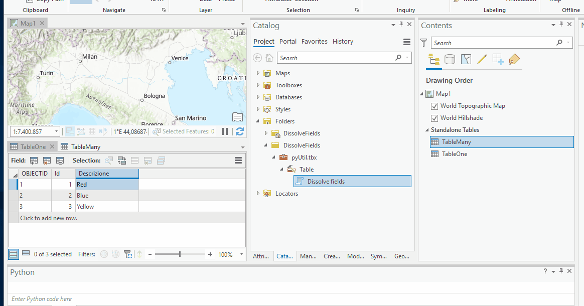Select List By Labeling tag icon
The height and width of the screenshot is (306, 584).
click(x=514, y=59)
